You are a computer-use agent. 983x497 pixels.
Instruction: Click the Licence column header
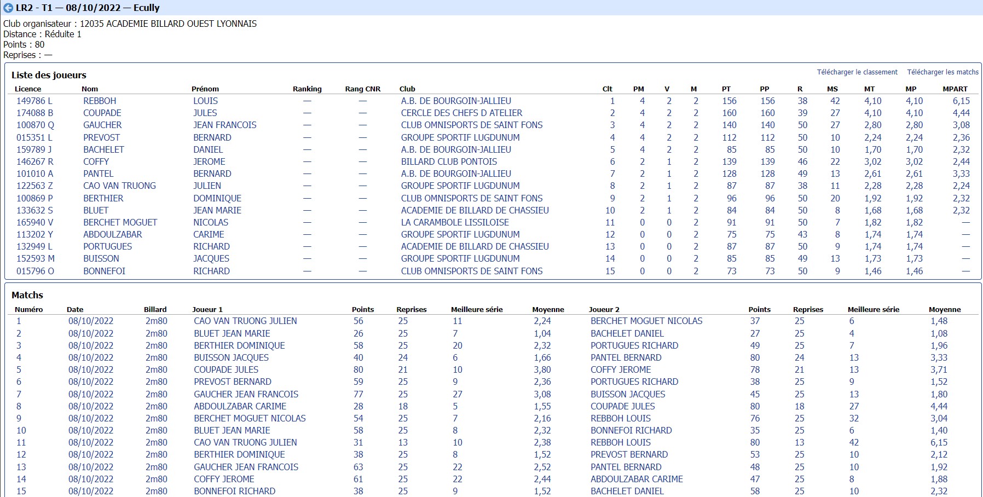(x=28, y=89)
